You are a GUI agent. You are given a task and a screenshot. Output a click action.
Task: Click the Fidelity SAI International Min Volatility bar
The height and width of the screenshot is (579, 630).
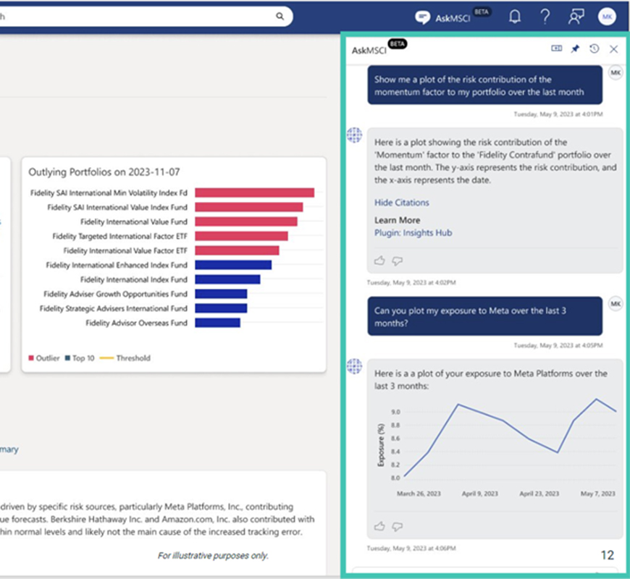[x=254, y=193]
